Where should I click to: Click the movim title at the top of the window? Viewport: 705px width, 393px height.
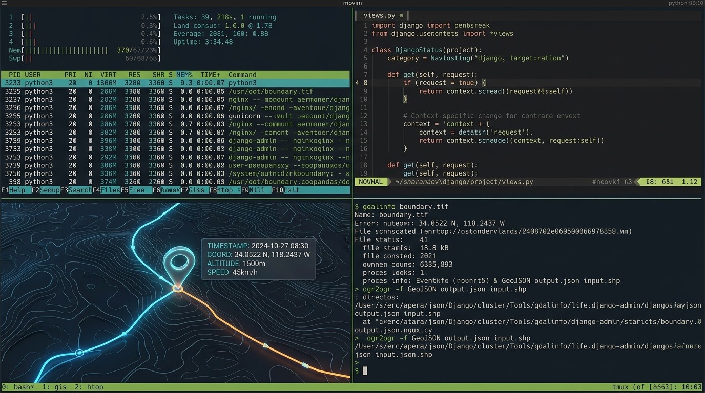coord(352,3)
